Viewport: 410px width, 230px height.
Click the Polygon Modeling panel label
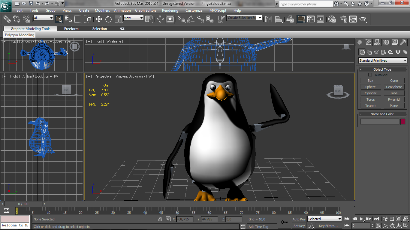coord(20,35)
